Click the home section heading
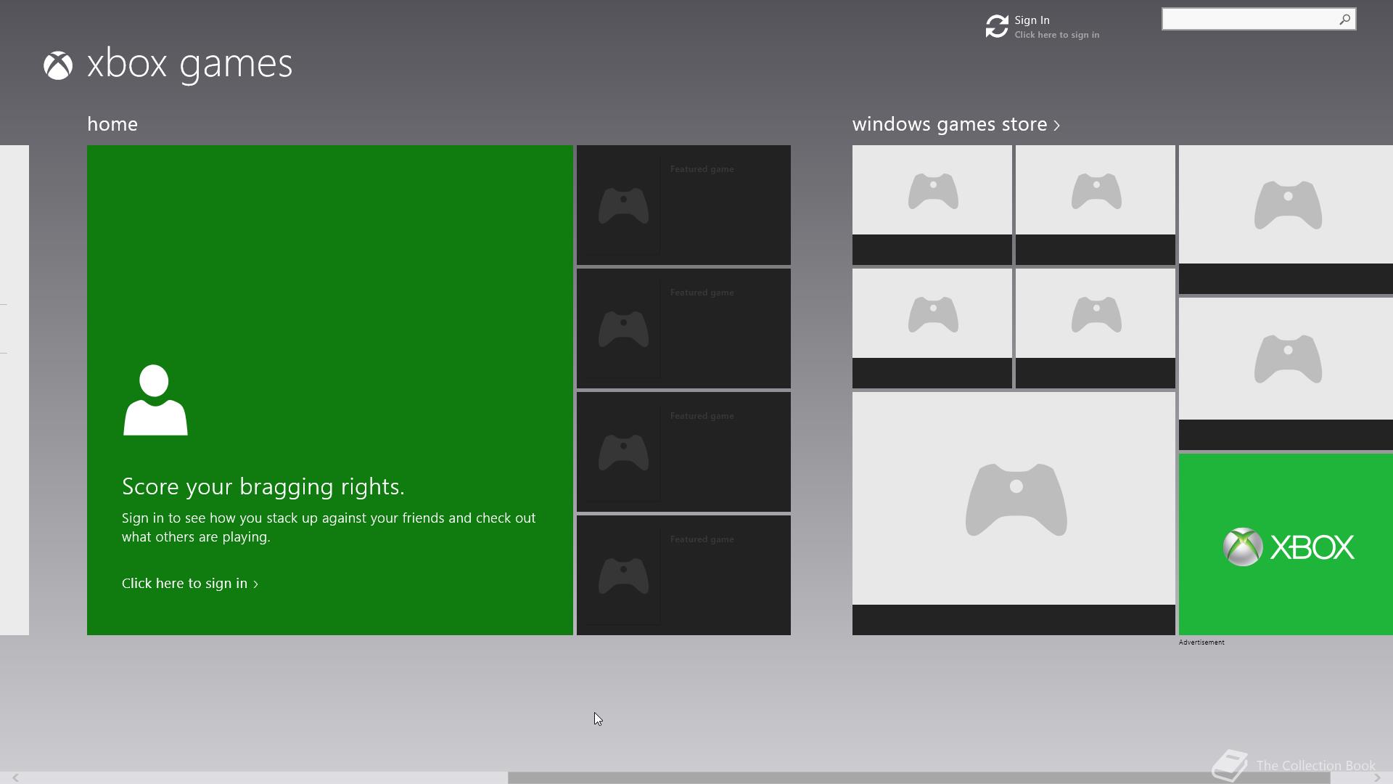Image resolution: width=1393 pixels, height=784 pixels. coord(112,124)
